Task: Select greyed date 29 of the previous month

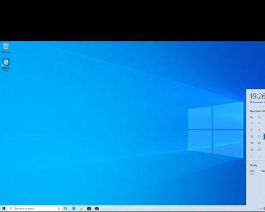Action: click(x=252, y=123)
